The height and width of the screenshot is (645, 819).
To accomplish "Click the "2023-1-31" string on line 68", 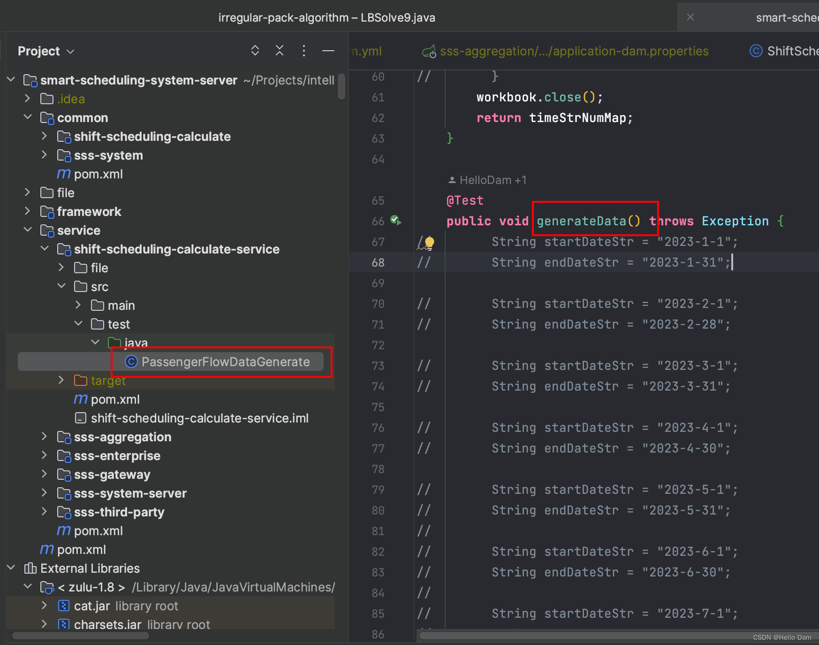I will click(682, 262).
